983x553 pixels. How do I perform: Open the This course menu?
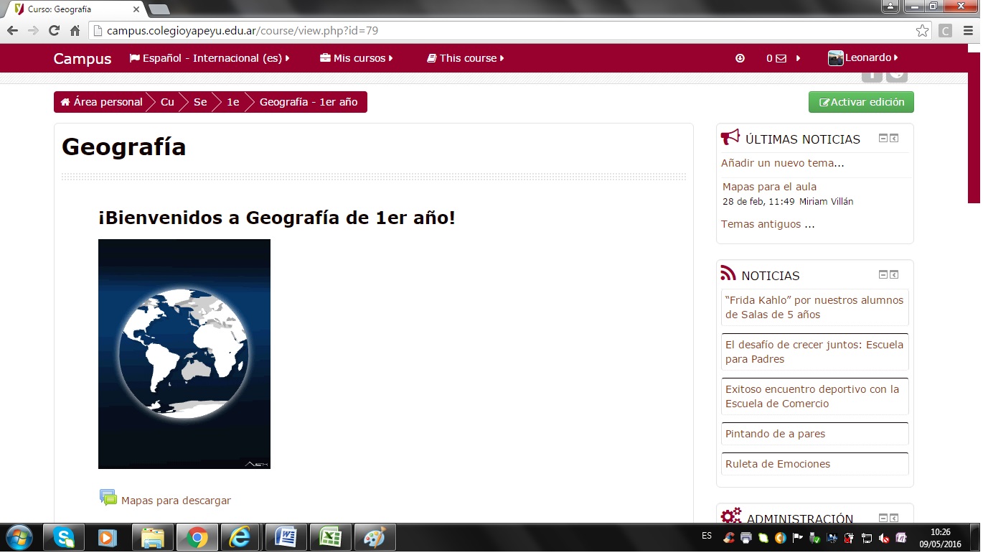tap(466, 58)
